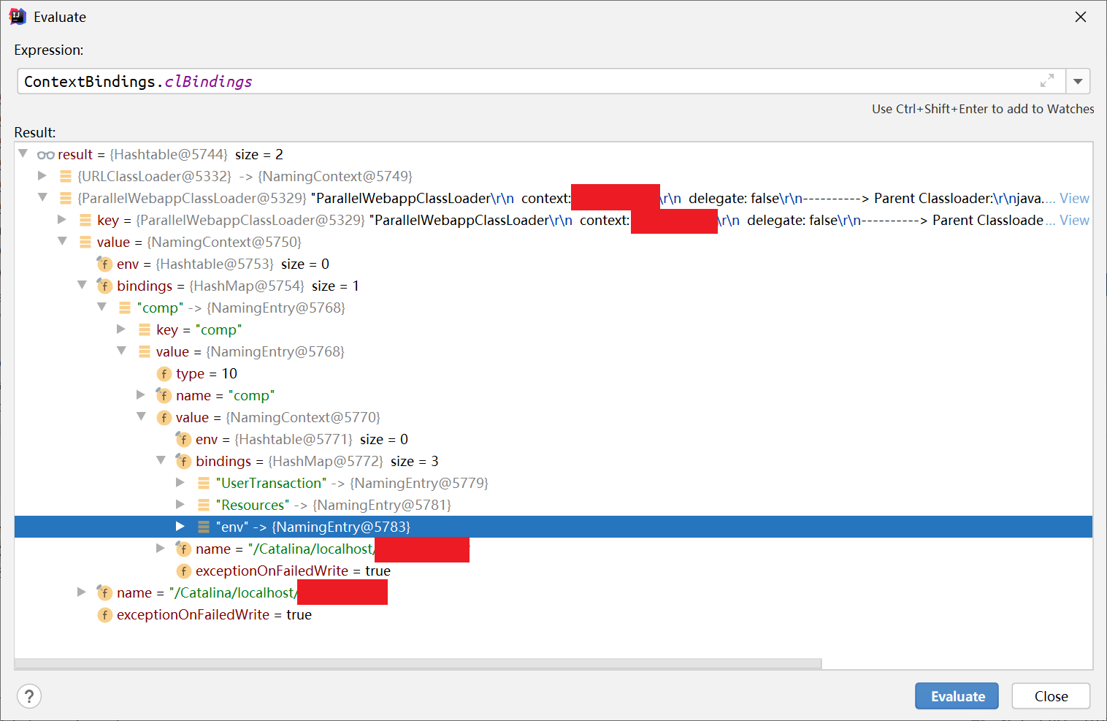Expand the expression field editor icon
Viewport: 1107px width, 721px height.
[1046, 81]
